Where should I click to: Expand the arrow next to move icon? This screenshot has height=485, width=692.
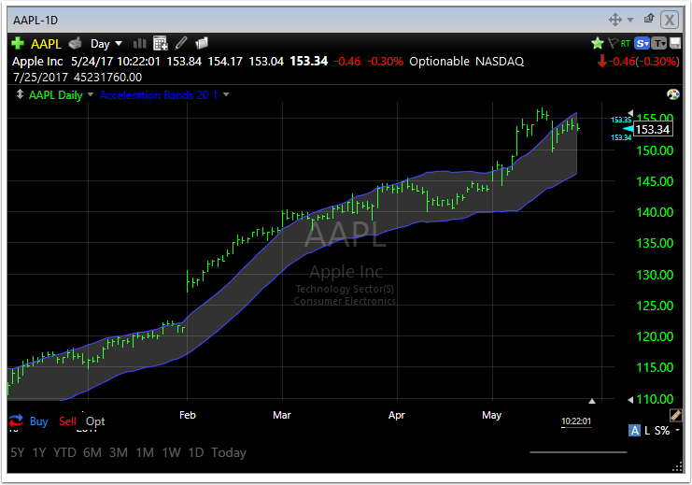(x=630, y=20)
